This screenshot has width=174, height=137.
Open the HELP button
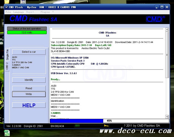click(29, 105)
